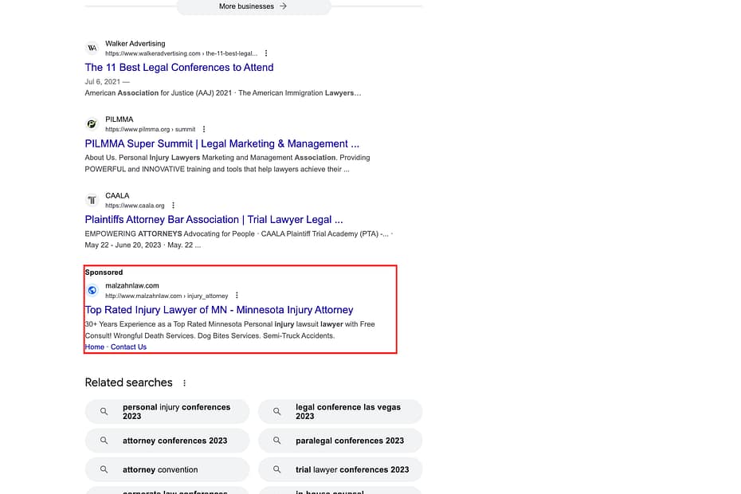Open Plaintiffs Attorney Bar Association result
This screenshot has width=741, height=494.
pyautogui.click(x=214, y=220)
